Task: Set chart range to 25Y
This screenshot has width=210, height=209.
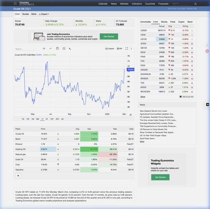Action: [x=58, y=119]
